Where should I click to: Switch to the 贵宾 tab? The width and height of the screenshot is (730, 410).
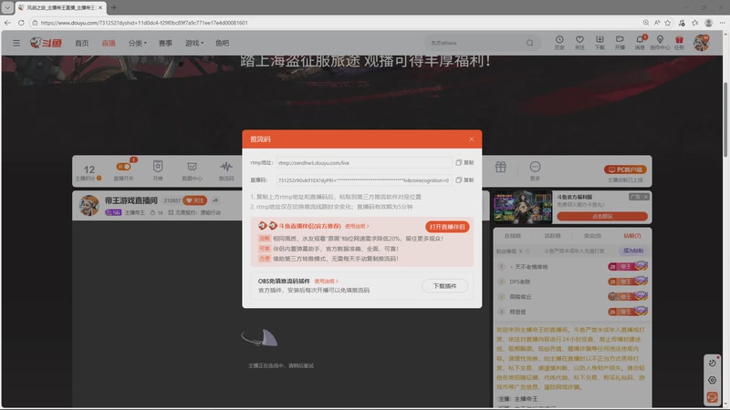click(x=592, y=236)
